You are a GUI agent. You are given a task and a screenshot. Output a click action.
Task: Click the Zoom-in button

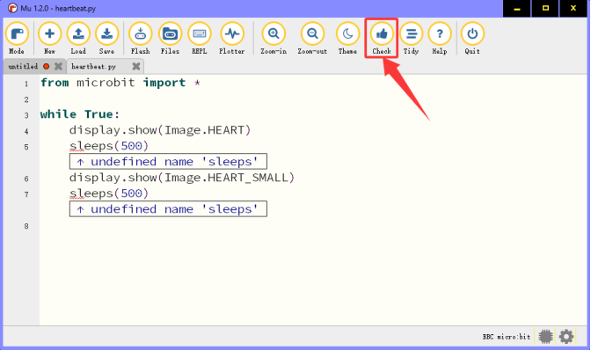pos(274,38)
